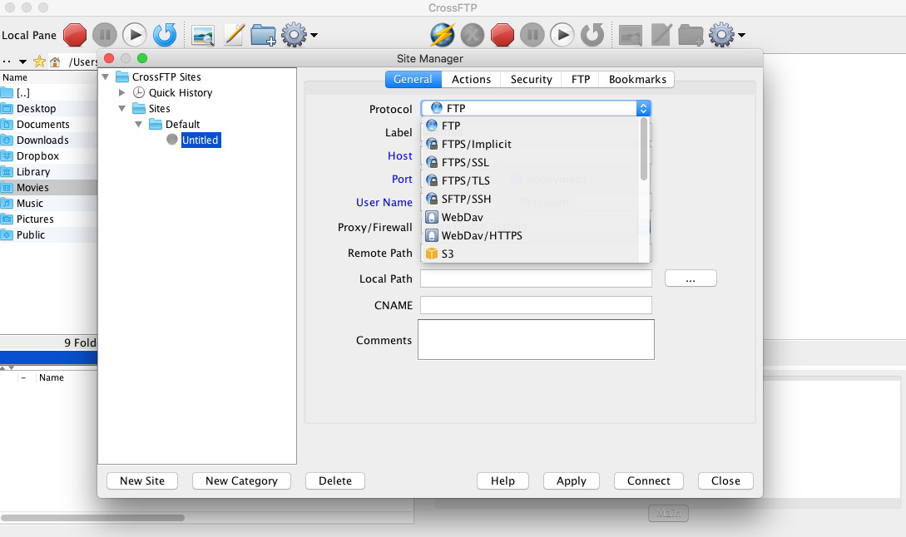This screenshot has width=906, height=537.
Task: Click the local pane blue refresh icon
Action: tap(165, 35)
